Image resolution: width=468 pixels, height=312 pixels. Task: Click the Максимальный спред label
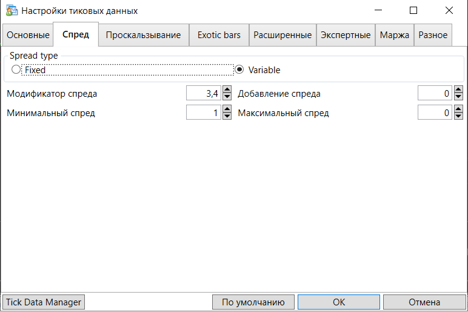(283, 113)
